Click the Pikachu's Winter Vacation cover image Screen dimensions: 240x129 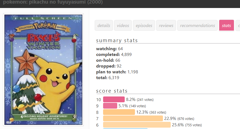pyautogui.click(x=43, y=70)
